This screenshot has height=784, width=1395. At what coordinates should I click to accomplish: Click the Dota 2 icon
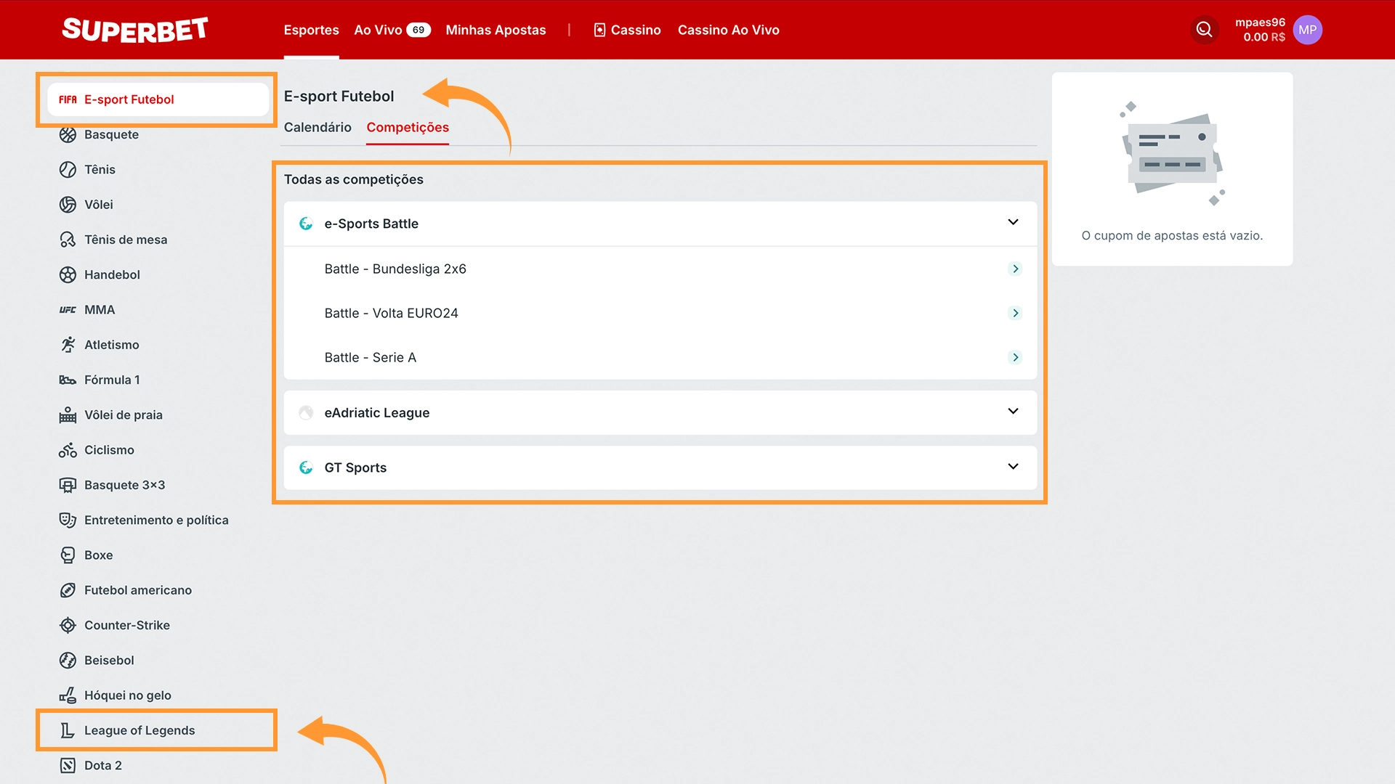68,765
